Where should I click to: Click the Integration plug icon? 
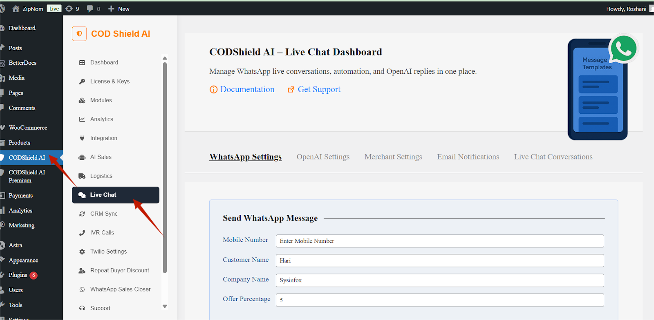(82, 138)
